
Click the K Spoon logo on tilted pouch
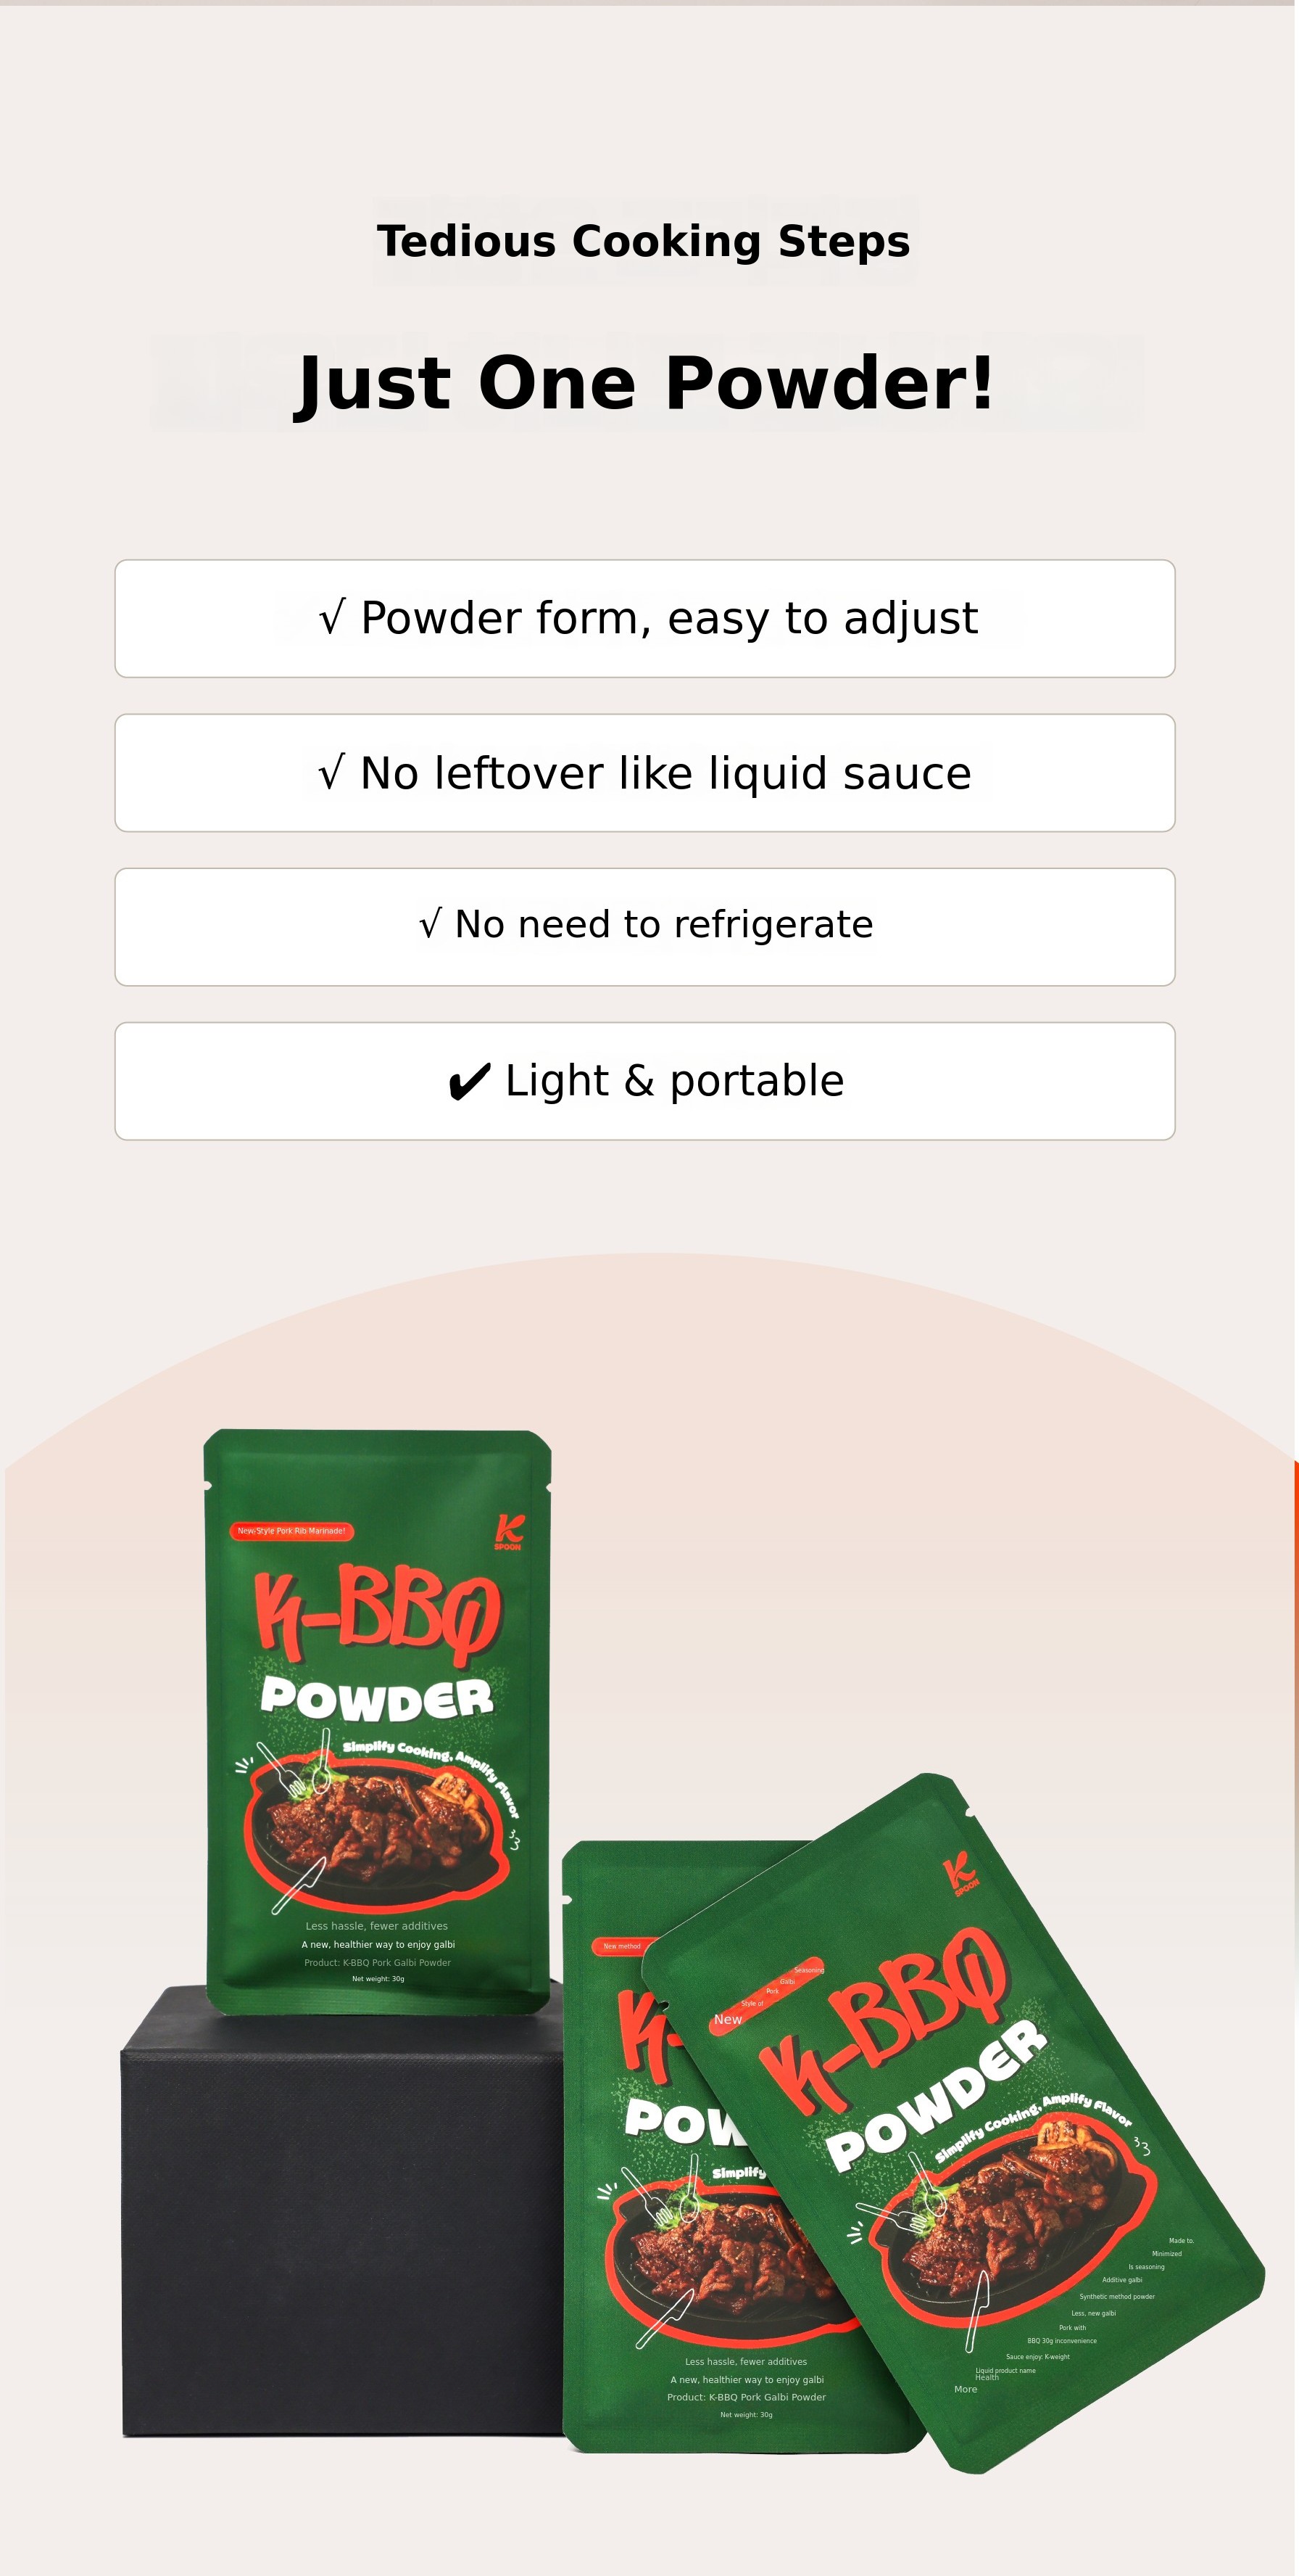click(962, 1873)
